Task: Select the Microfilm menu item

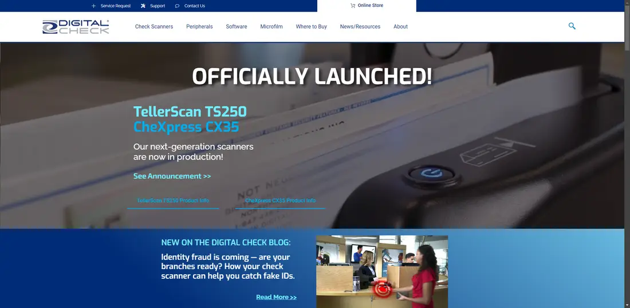Action: pyautogui.click(x=271, y=26)
